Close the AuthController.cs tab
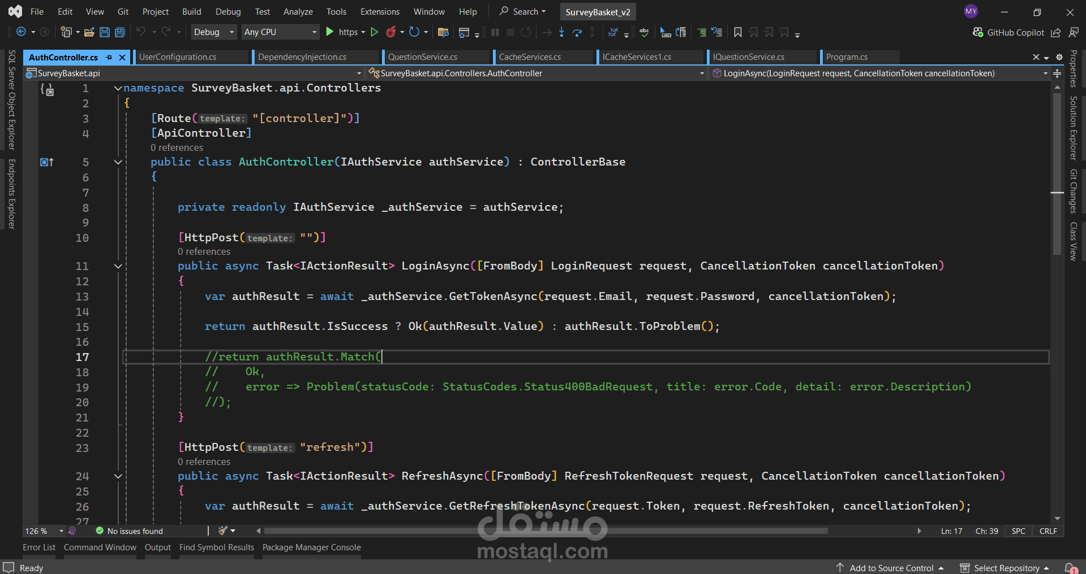Viewport: 1086px width, 574px height. pos(122,57)
